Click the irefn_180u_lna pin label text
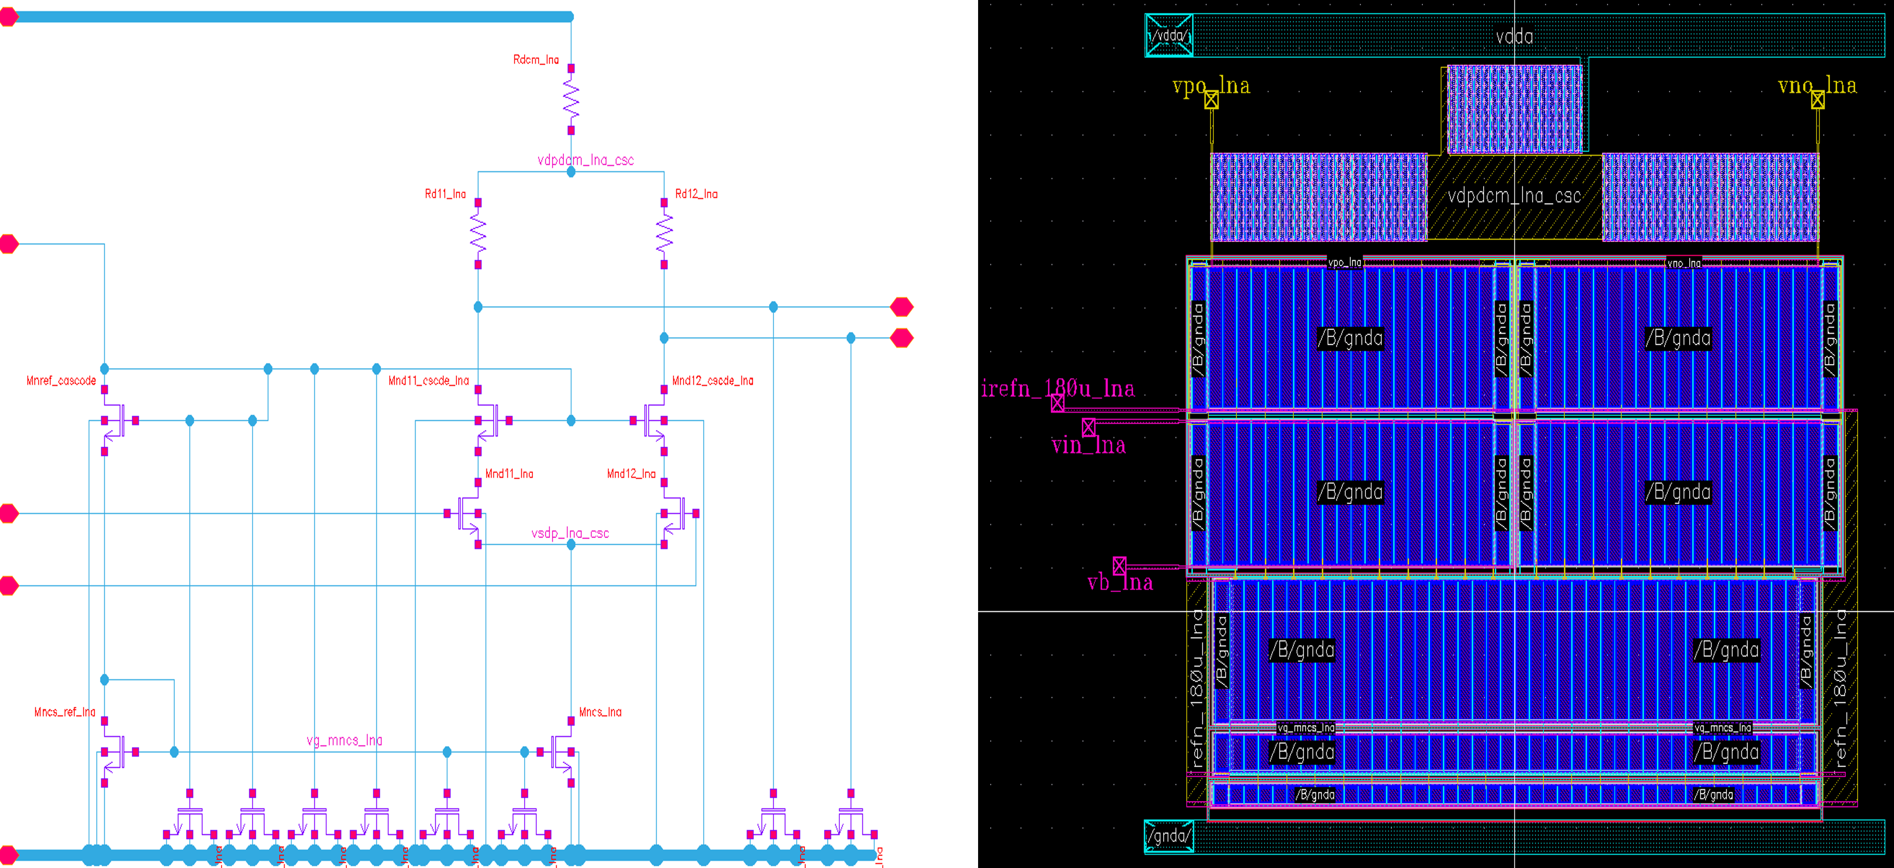The image size is (1894, 868). (1057, 388)
